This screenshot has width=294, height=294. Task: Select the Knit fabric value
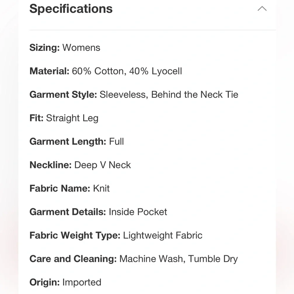101,188
